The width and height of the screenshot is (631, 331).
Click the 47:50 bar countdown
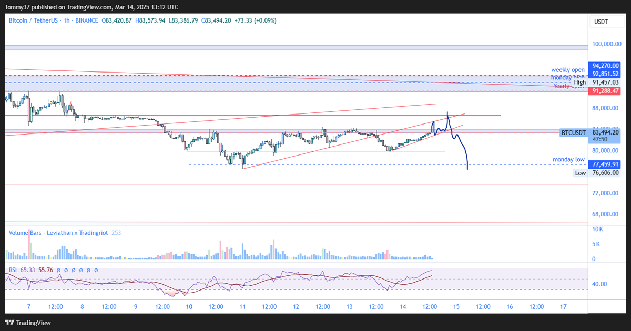pyautogui.click(x=600, y=139)
